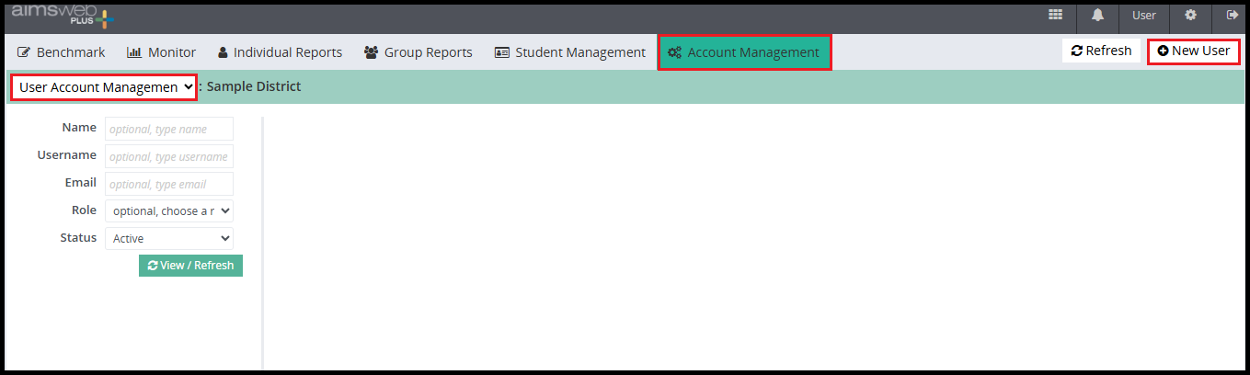Click the View / Refresh button
Viewport: 1250px width, 375px height.
(190, 266)
